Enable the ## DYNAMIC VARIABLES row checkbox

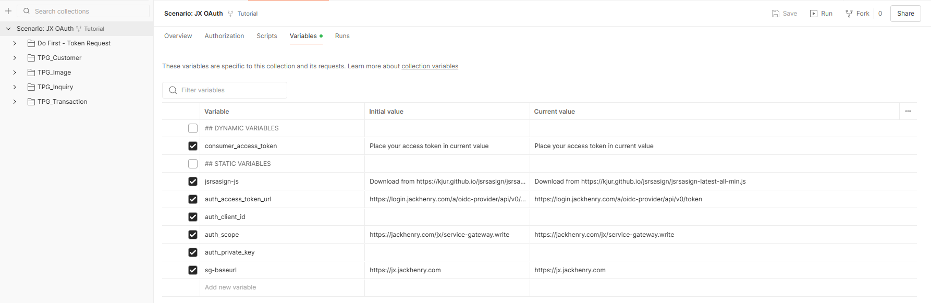(x=193, y=128)
